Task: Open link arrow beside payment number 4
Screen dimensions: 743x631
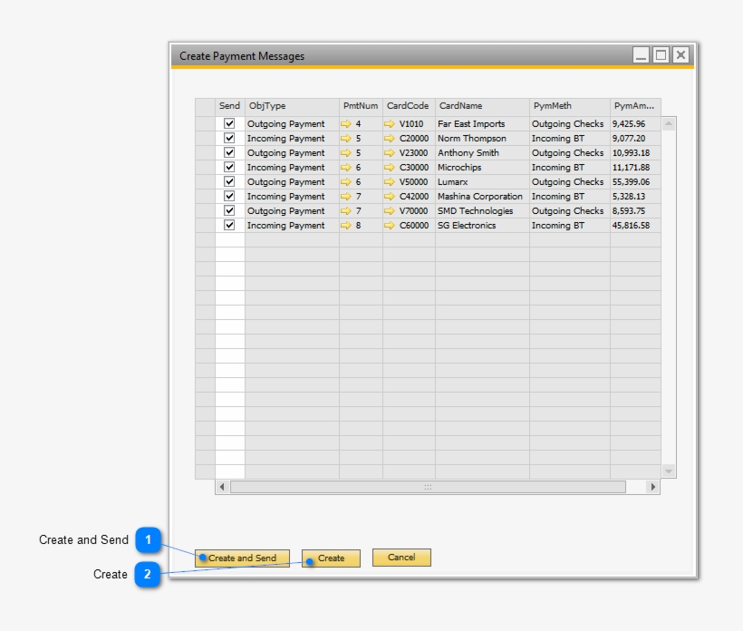Action: pos(345,123)
